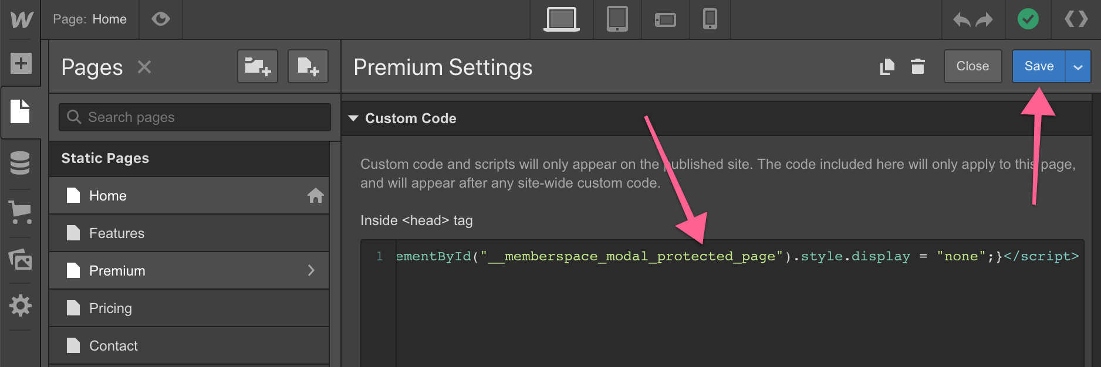Screen dimensions: 1101x367
Task: Toggle preview mode eye icon
Action: point(161,19)
